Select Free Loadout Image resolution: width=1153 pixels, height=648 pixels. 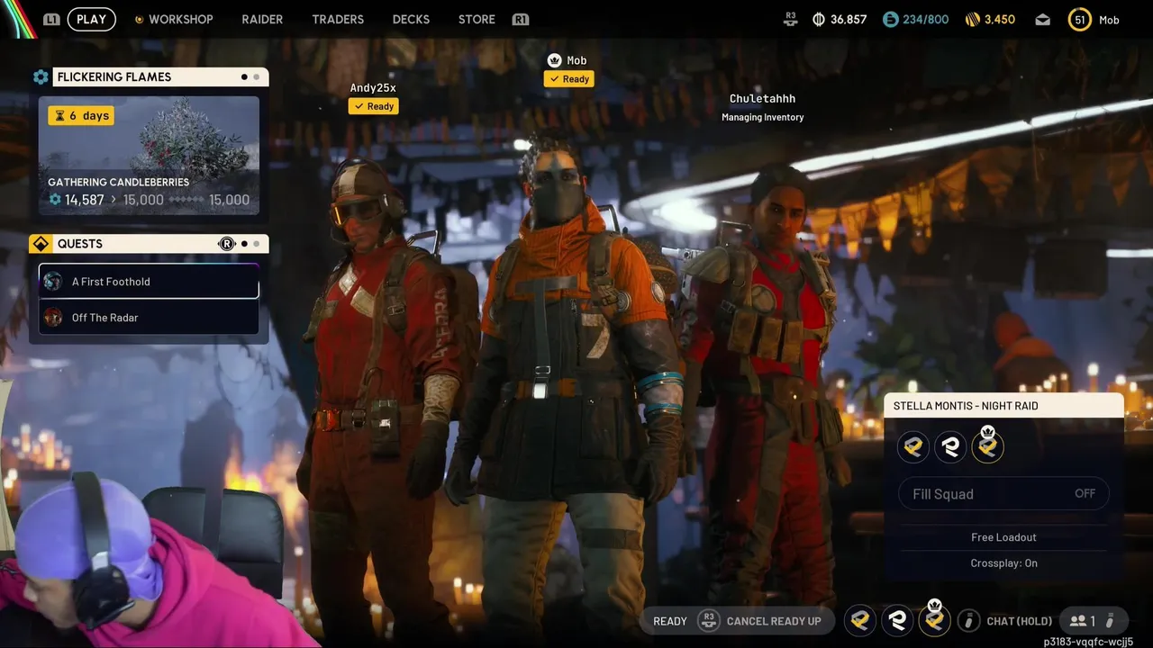click(1003, 537)
